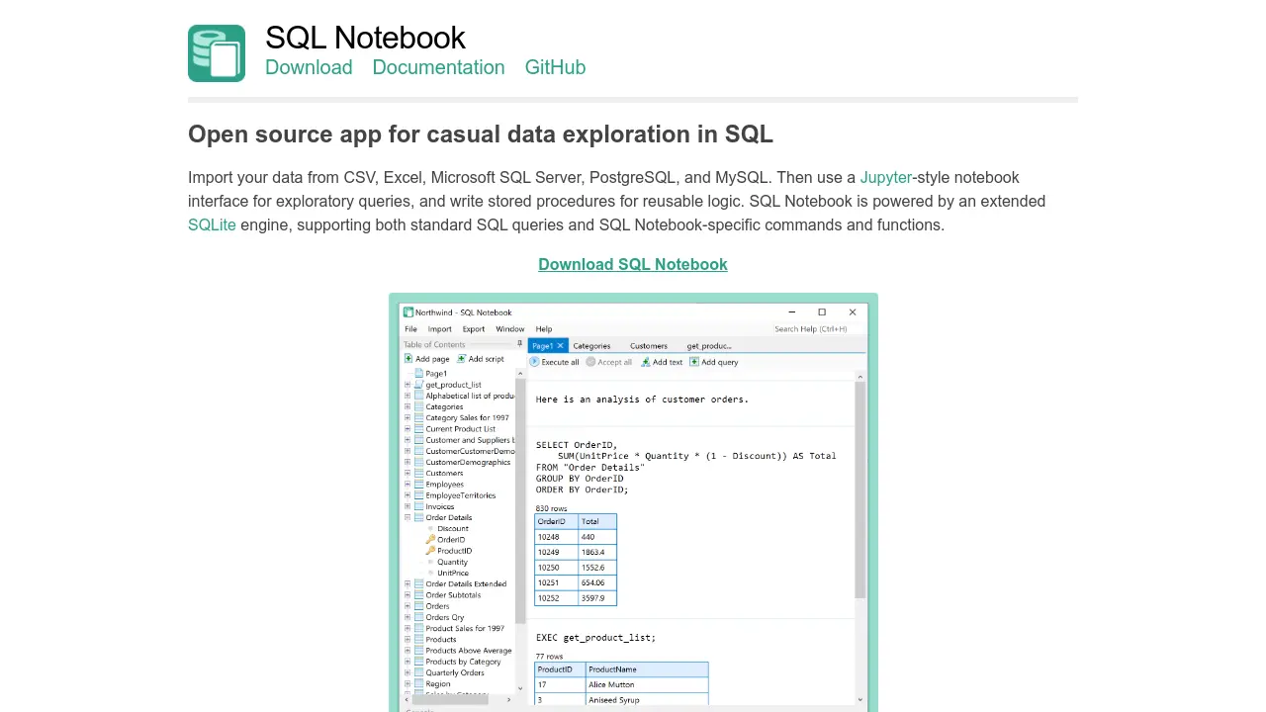Click the Add script icon
Screen dimensions: 1266x712
tap(461, 359)
